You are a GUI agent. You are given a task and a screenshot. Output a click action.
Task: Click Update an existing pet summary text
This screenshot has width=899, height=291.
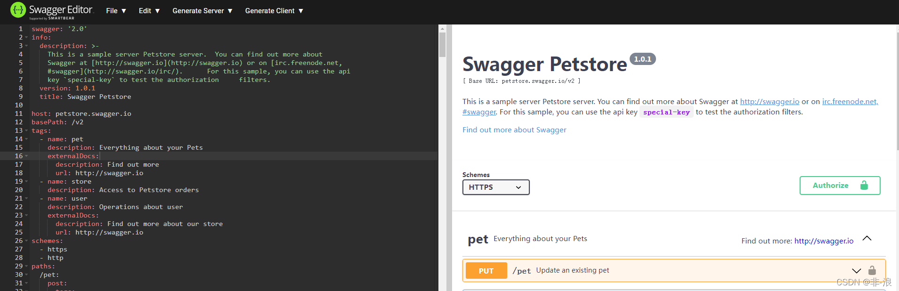coord(573,270)
